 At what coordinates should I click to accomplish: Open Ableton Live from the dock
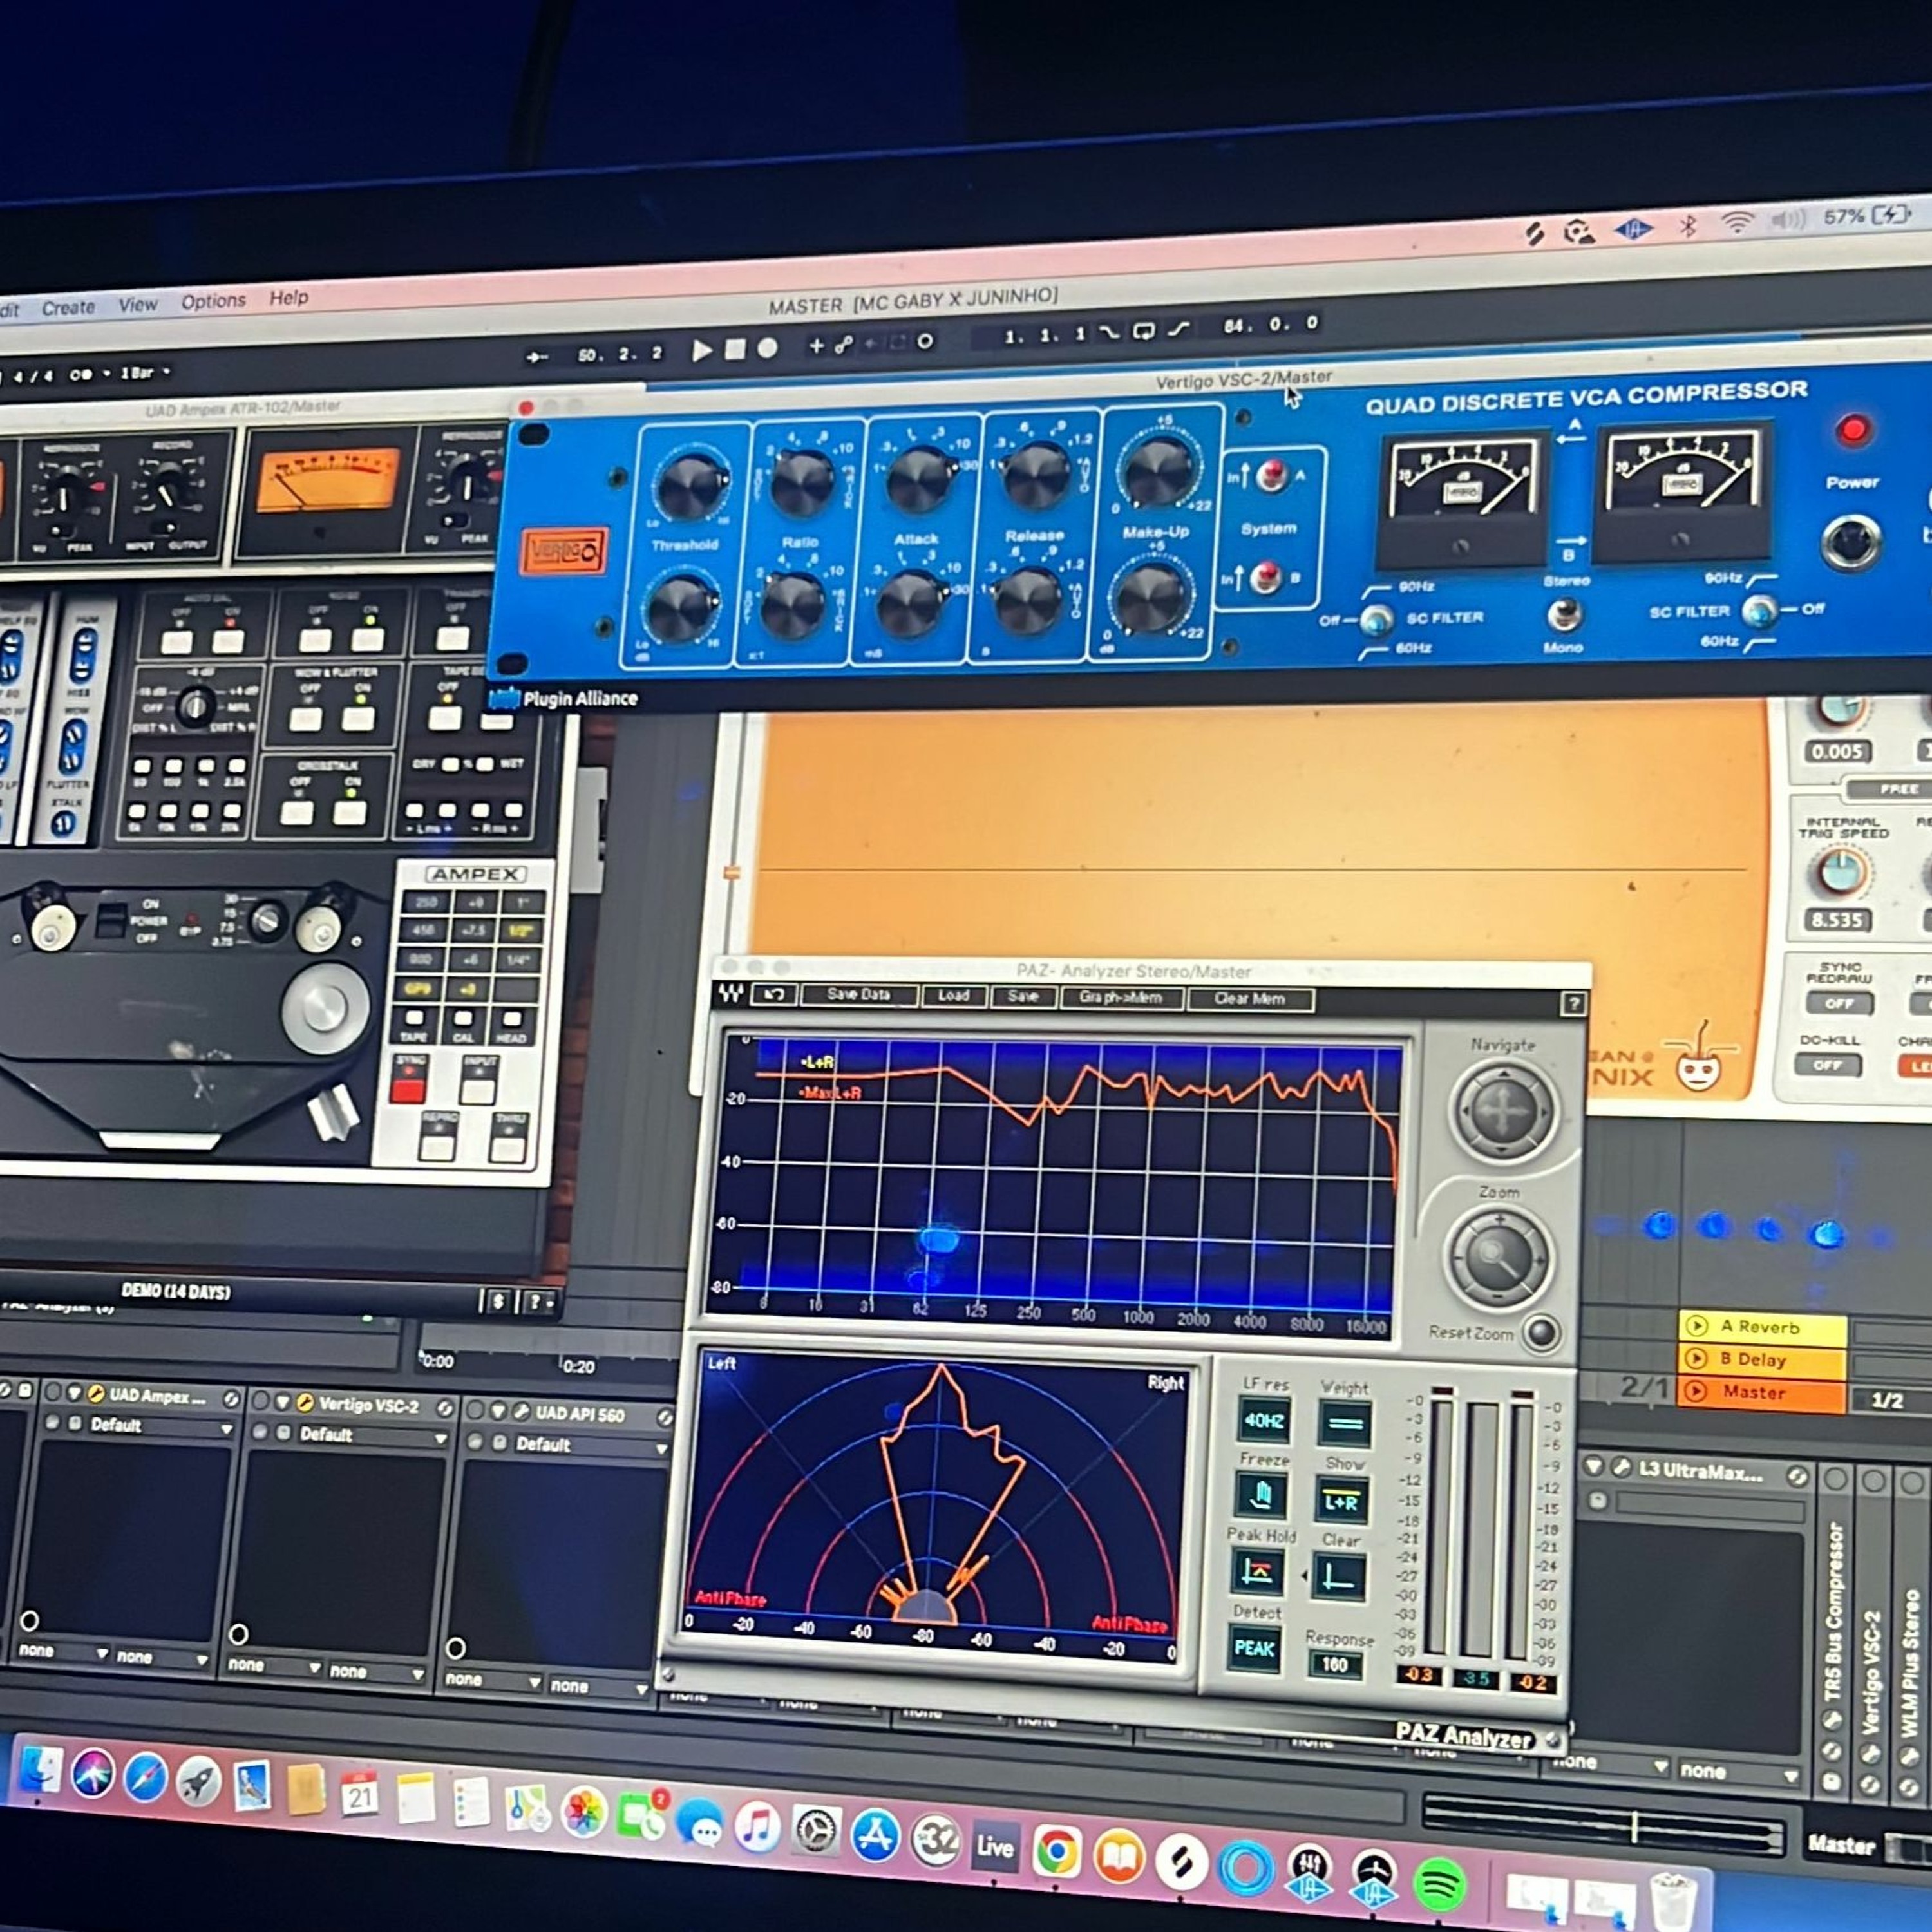[994, 1846]
